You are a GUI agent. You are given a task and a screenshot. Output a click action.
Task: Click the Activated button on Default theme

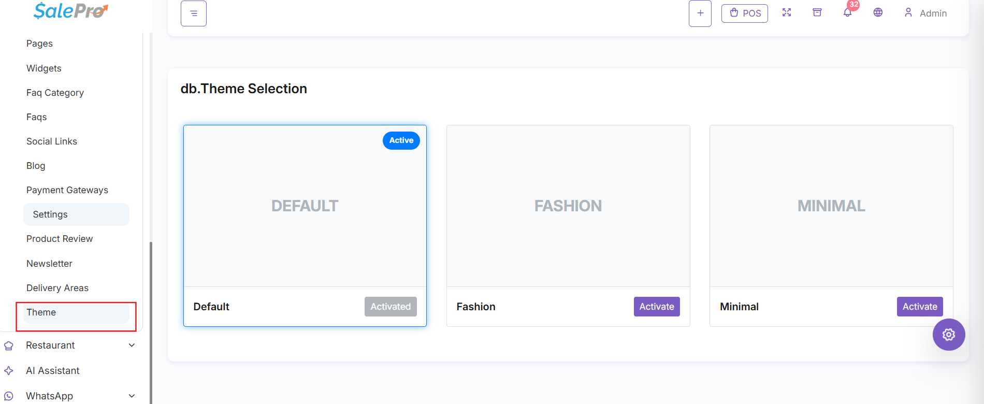click(x=390, y=307)
